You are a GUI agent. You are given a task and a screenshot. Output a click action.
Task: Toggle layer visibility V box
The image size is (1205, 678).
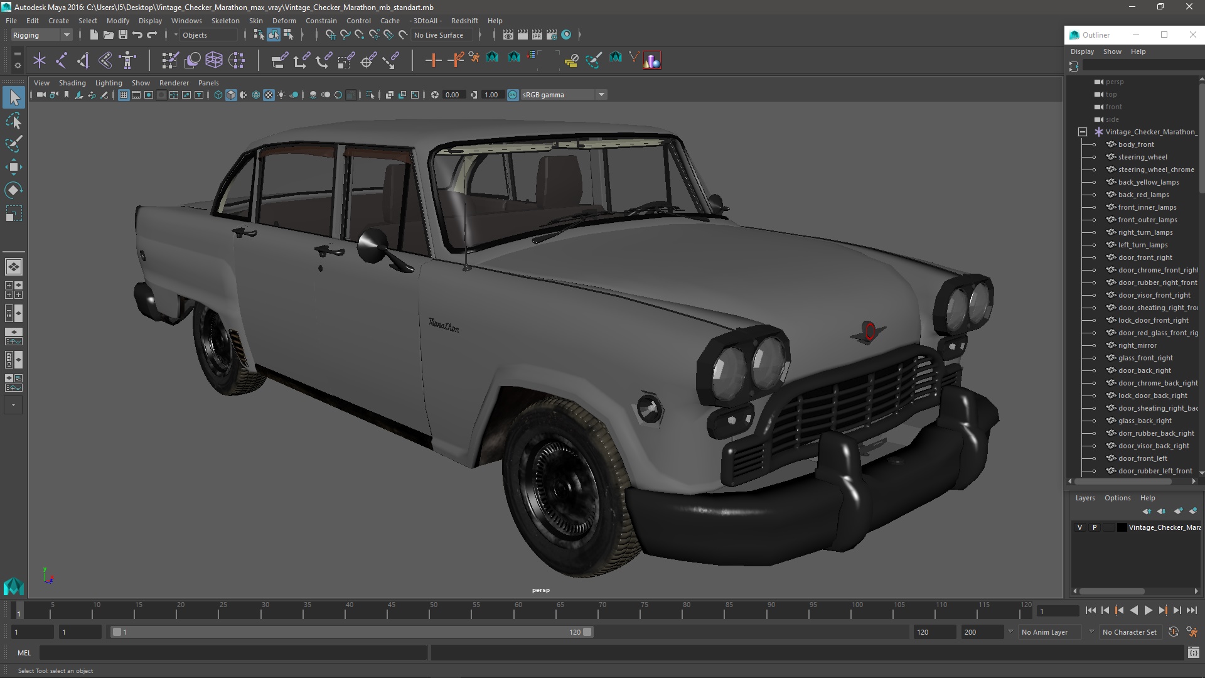[x=1079, y=527]
